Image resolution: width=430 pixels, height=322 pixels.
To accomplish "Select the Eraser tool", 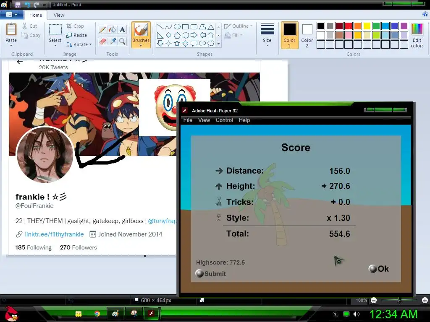I will click(x=102, y=42).
